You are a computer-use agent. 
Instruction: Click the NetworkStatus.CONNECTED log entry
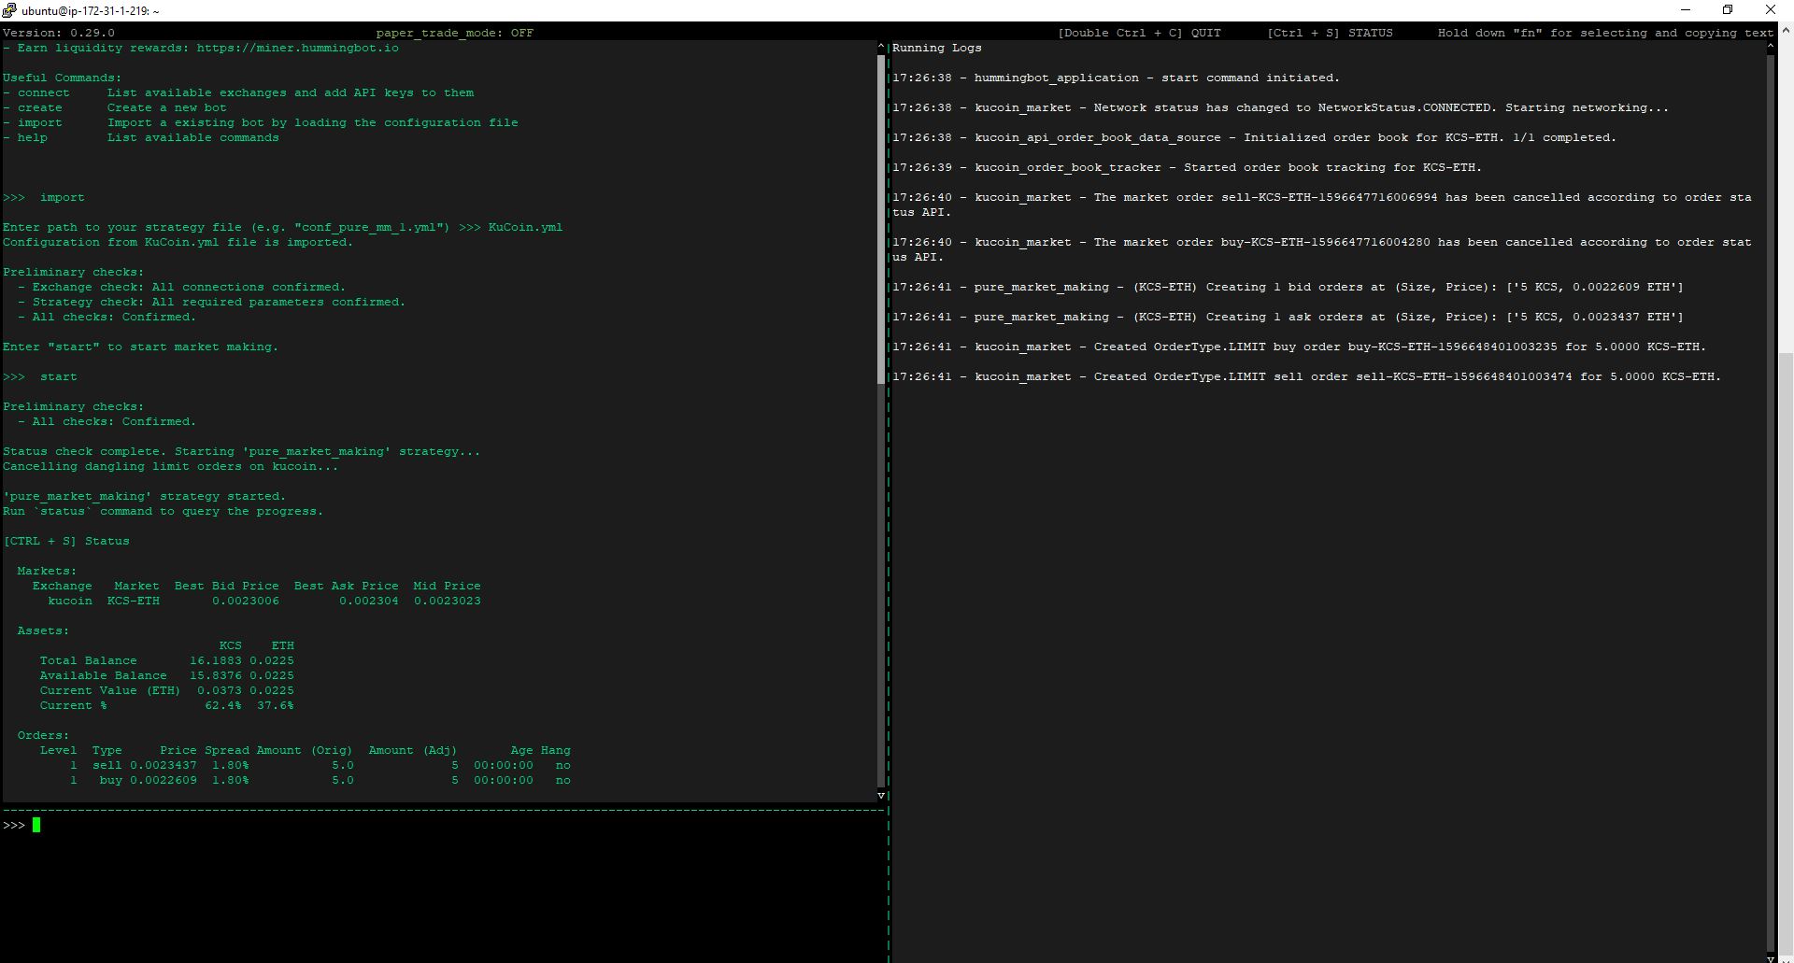pos(1280,107)
